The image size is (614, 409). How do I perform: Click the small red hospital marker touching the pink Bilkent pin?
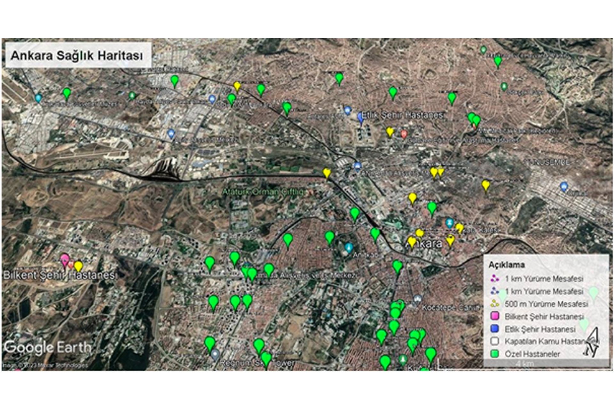click(71, 264)
